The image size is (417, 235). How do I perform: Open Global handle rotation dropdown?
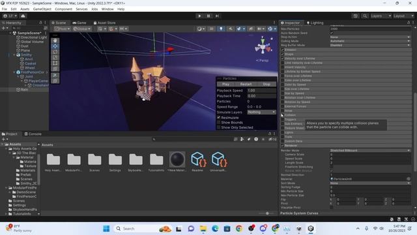coord(82,29)
